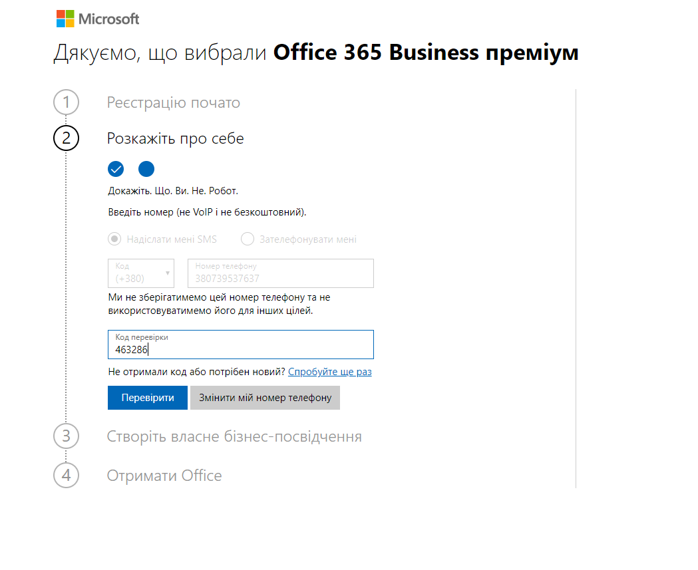Open the country code (+380) dropdown
The image size is (698, 570).
pos(141,273)
